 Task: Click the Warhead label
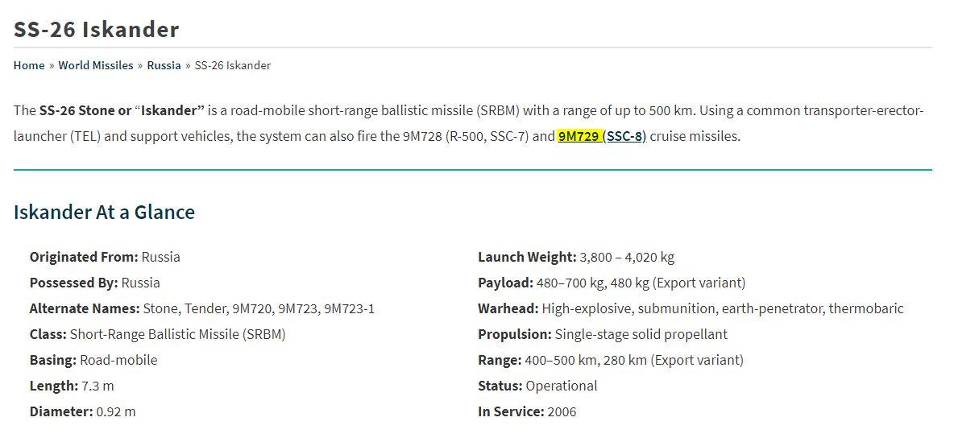click(x=508, y=308)
